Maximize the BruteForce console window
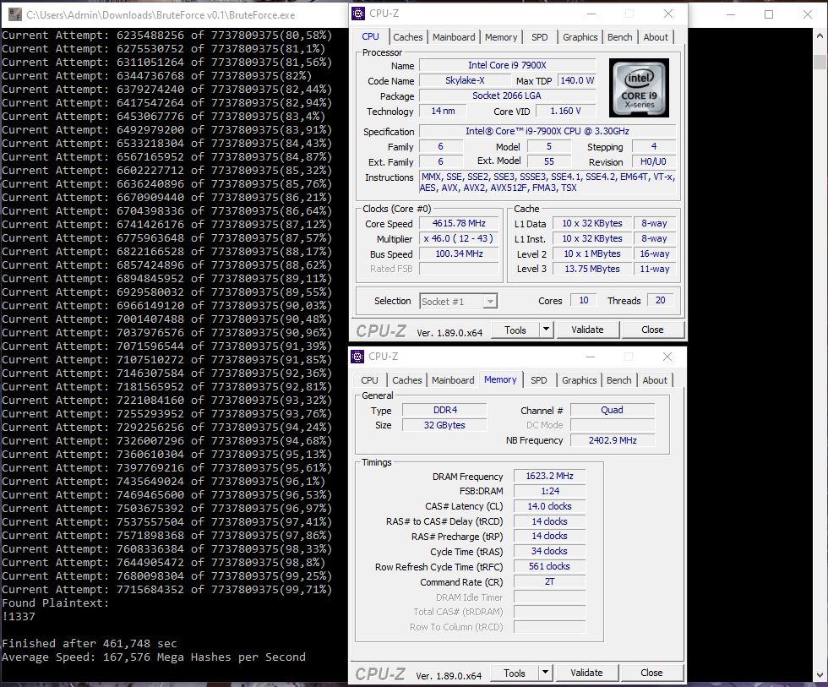Viewport: 828px width, 687px height. [x=769, y=14]
